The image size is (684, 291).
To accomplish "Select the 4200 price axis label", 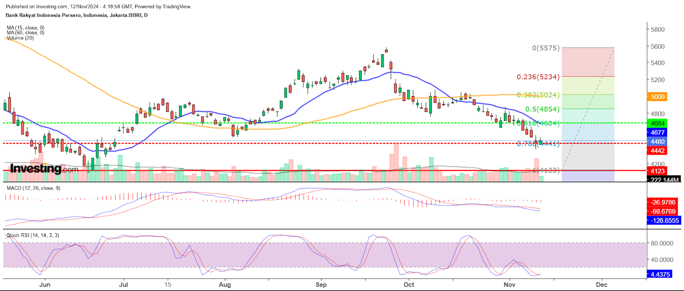I will pyautogui.click(x=657, y=164).
